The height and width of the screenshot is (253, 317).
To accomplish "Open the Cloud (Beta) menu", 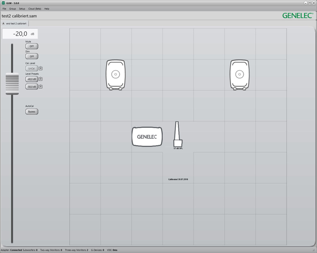I will (x=34, y=8).
